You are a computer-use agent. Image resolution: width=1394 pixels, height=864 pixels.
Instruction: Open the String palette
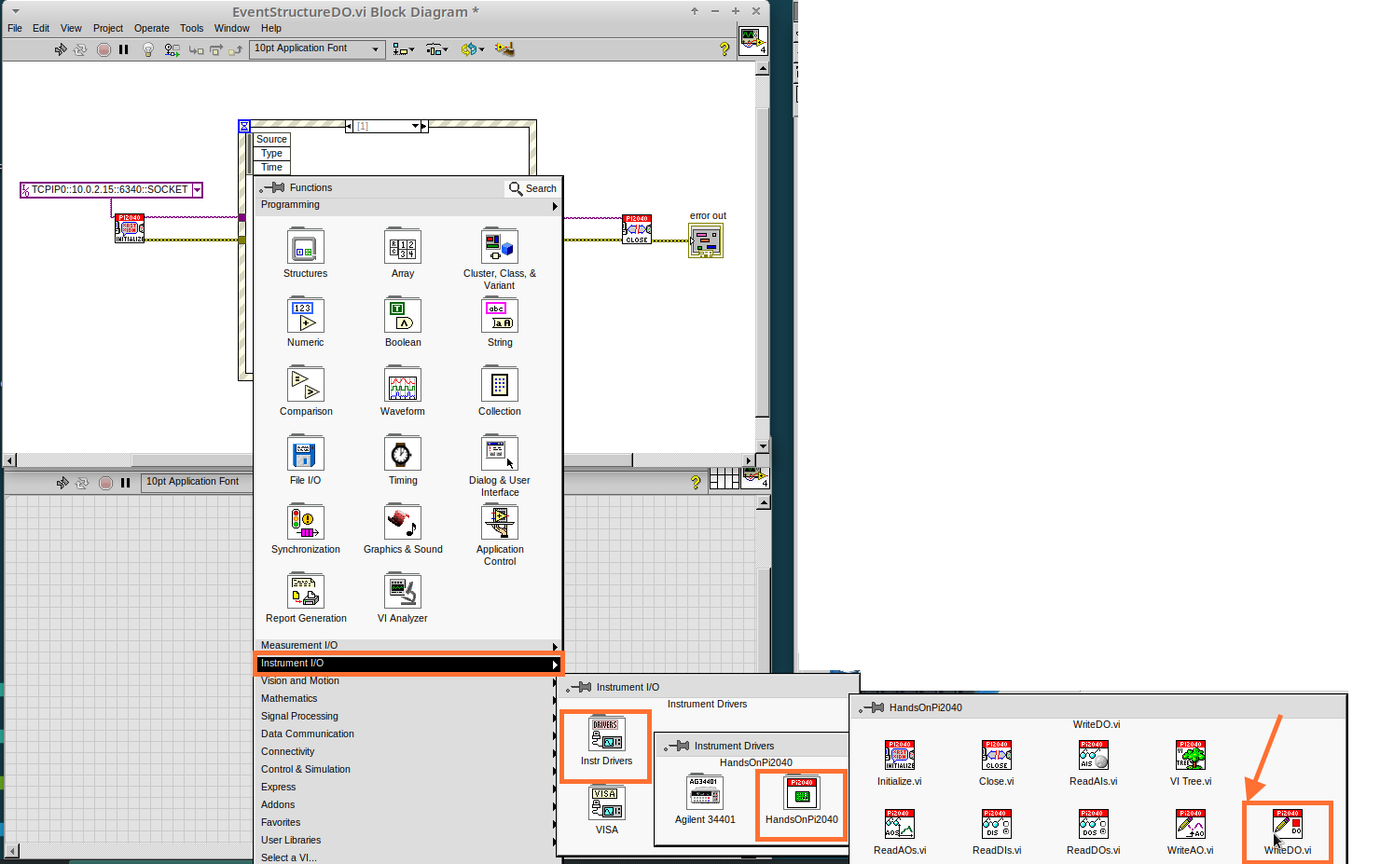click(500, 316)
